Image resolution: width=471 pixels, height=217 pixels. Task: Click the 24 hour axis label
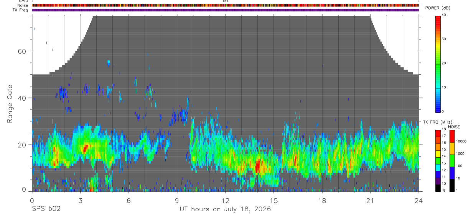point(419,200)
